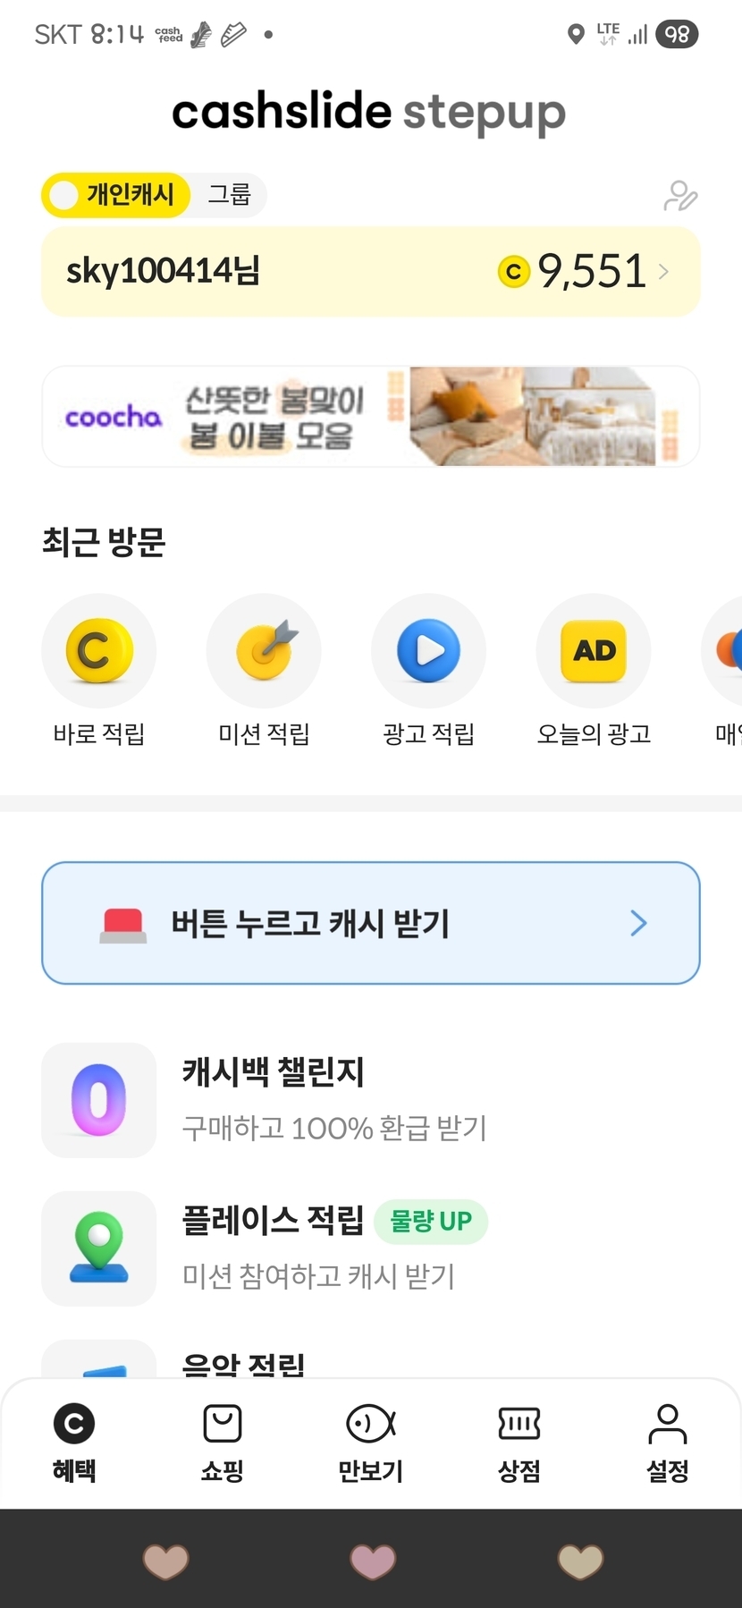Open the 플레이스 적립 map pin icon
The image size is (742, 1608).
pos(99,1248)
